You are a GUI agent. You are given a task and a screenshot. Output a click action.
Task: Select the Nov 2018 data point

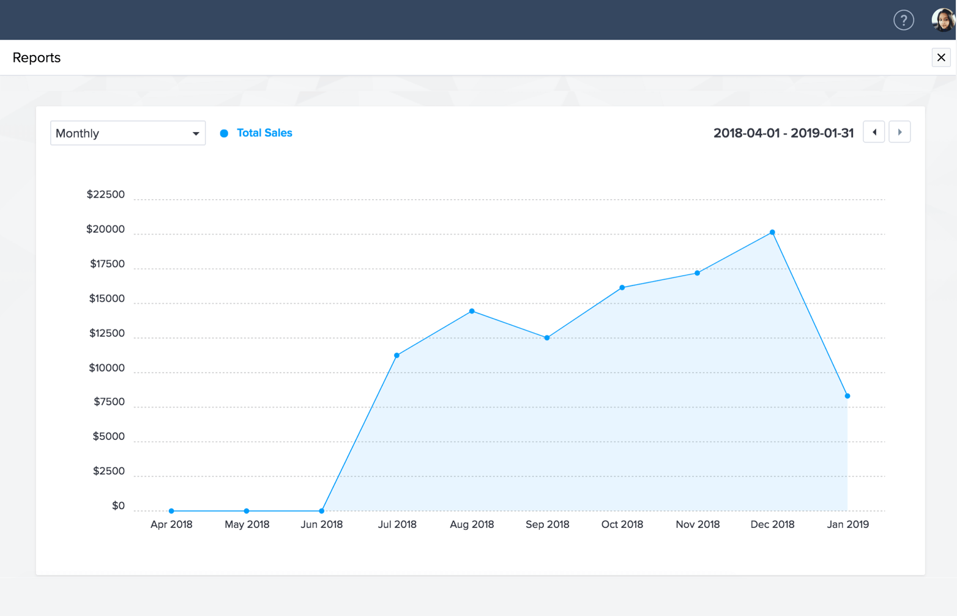point(698,273)
